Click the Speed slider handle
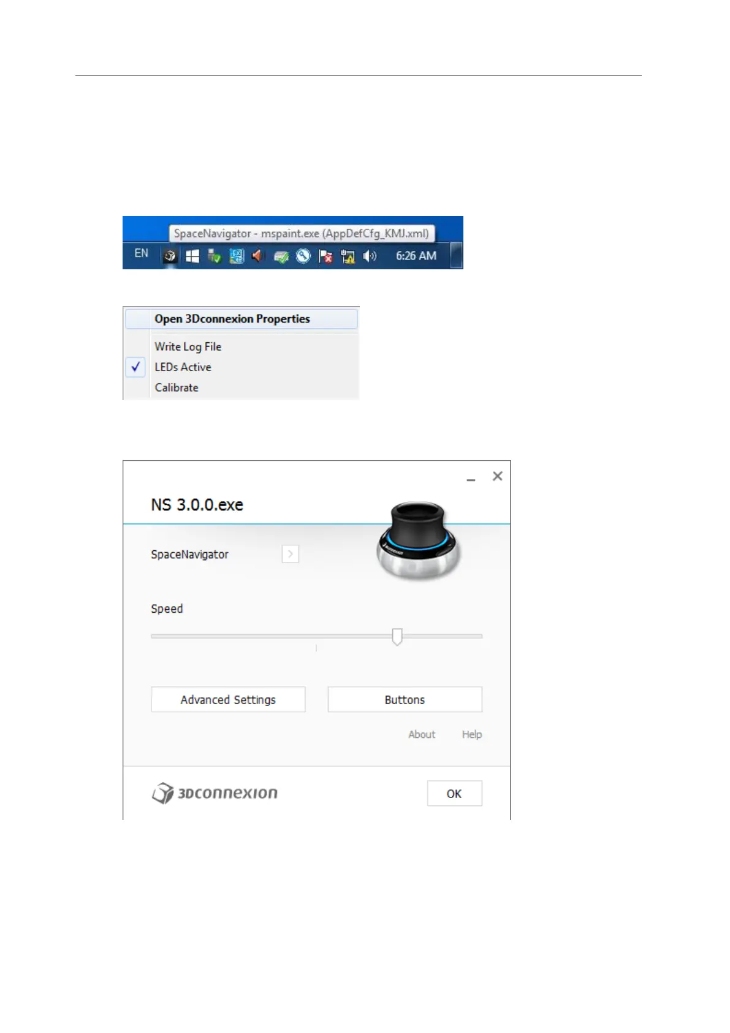 397,637
